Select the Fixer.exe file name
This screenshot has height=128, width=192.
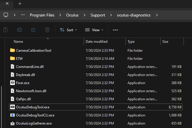pos(23,83)
